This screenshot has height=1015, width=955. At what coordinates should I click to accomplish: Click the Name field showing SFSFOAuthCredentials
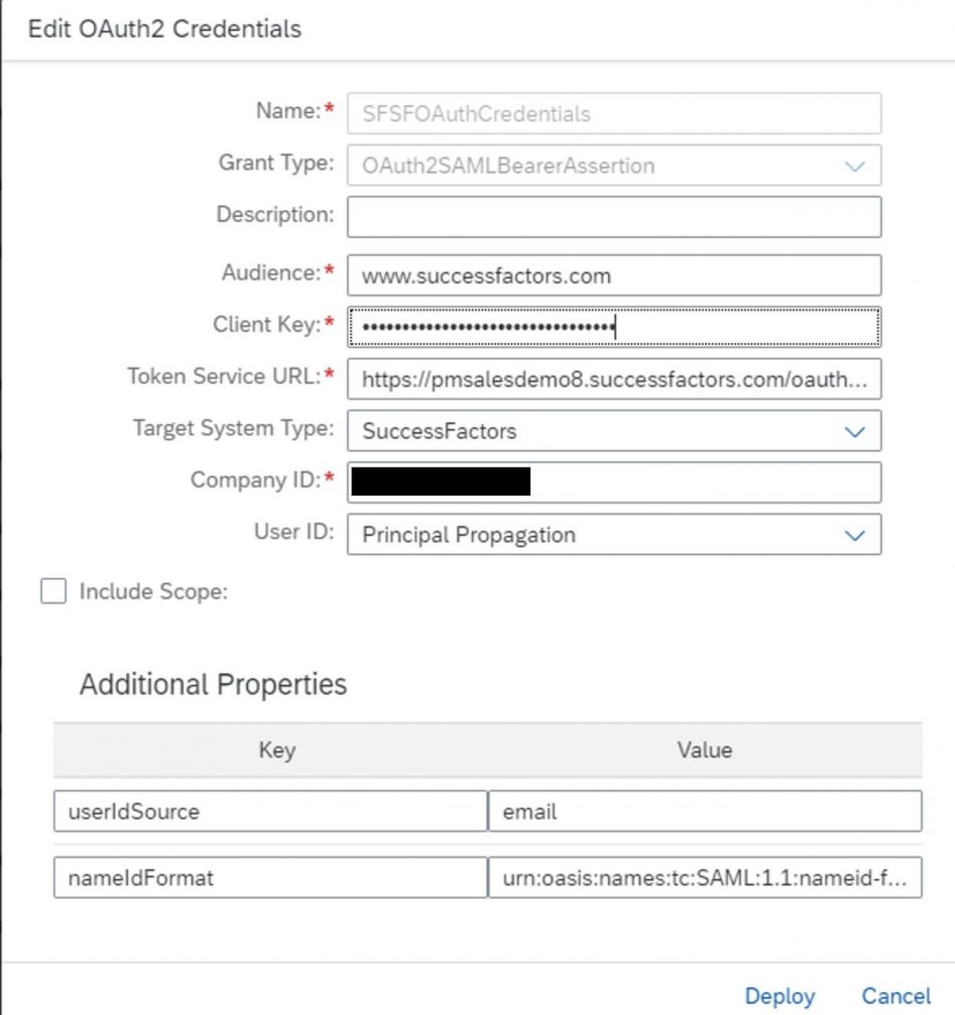tap(614, 113)
